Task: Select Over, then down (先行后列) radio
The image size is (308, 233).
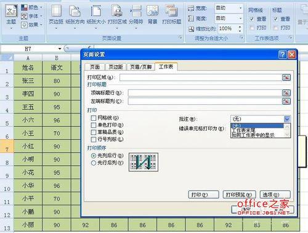Action: coord(94,163)
